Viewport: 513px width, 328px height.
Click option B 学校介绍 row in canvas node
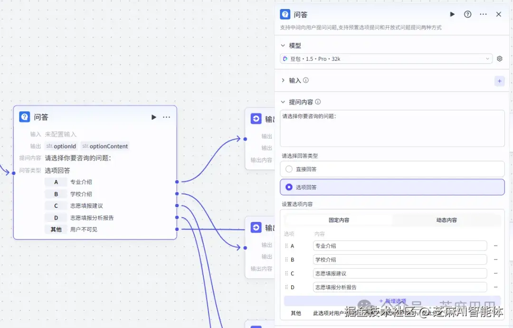(x=68, y=194)
